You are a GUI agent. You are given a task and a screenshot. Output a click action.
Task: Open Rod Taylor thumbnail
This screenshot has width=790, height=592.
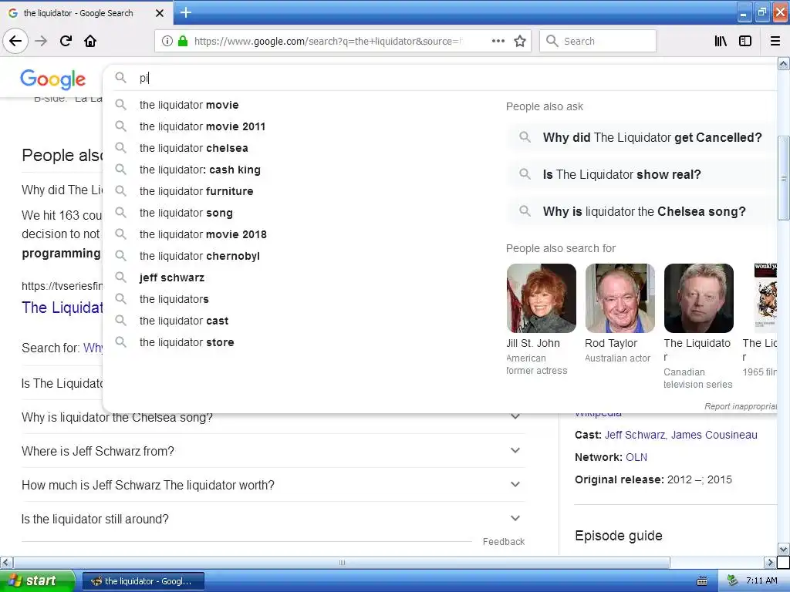[x=620, y=298]
